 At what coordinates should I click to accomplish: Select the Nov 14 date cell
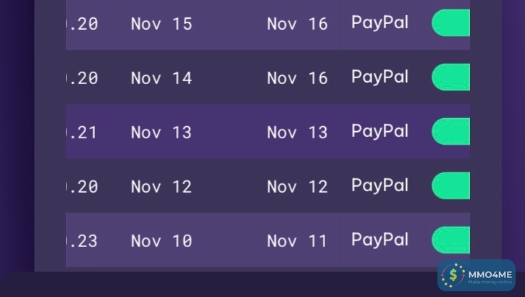(161, 78)
